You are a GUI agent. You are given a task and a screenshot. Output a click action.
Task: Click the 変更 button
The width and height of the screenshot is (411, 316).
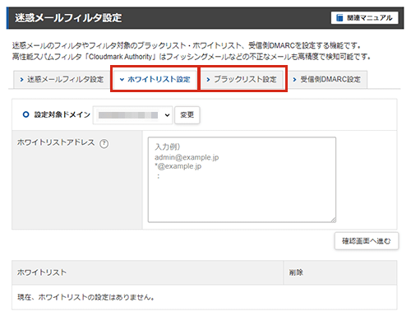point(187,115)
